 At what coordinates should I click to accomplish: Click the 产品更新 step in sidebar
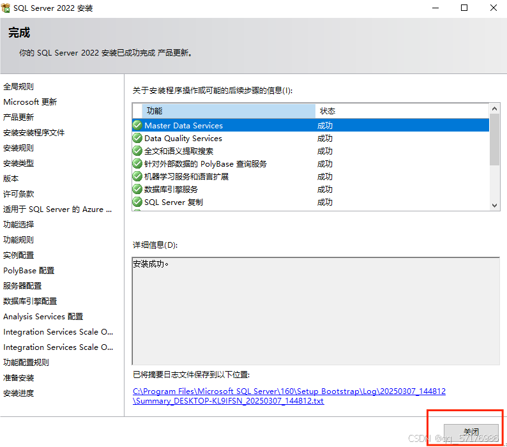coord(19,117)
